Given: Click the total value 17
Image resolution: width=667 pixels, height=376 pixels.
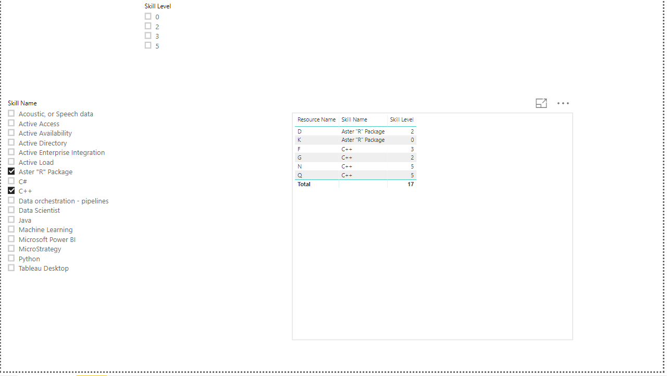Looking at the screenshot, I should point(411,184).
